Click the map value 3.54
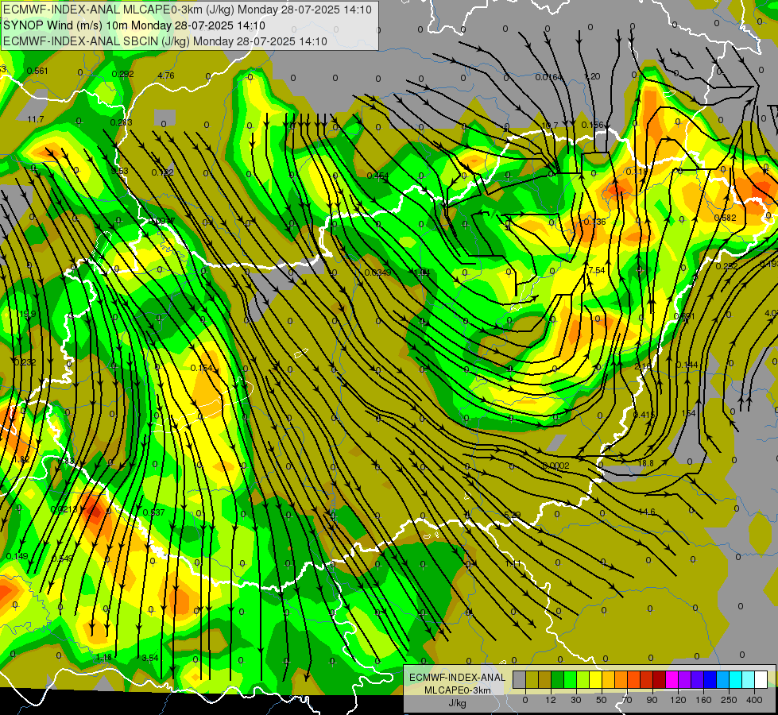The width and height of the screenshot is (778, 715). click(150, 658)
